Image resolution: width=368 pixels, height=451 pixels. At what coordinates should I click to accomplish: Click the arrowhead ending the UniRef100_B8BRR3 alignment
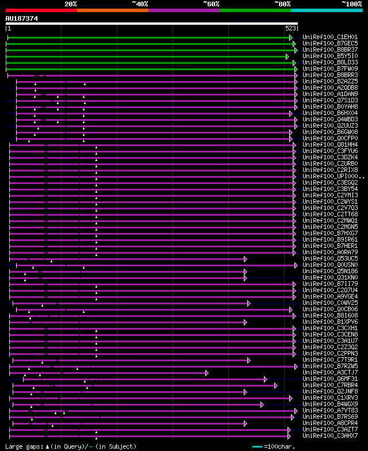[x=296, y=76]
